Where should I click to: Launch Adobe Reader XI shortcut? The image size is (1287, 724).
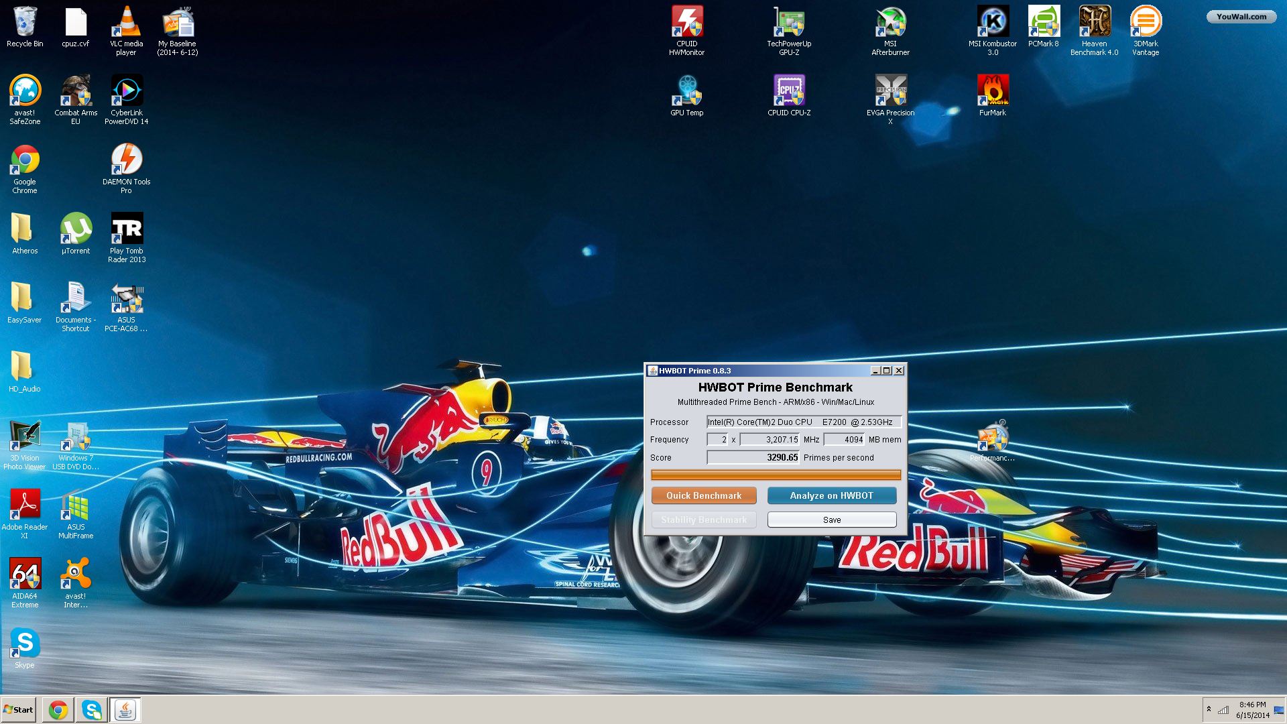tap(25, 514)
